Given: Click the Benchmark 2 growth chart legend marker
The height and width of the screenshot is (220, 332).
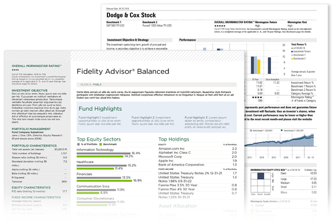Looking at the screenshot, I should (x=281, y=131).
